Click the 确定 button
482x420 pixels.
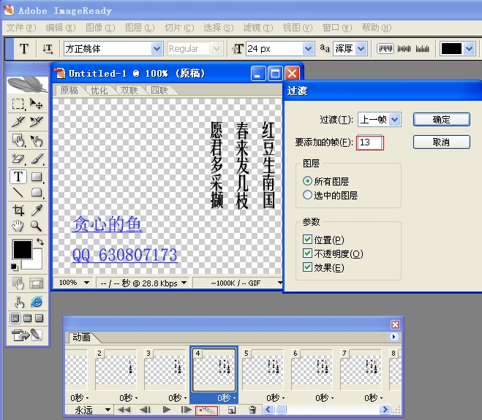[x=441, y=119]
